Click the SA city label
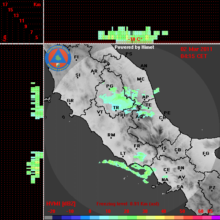 click(x=180, y=187)
